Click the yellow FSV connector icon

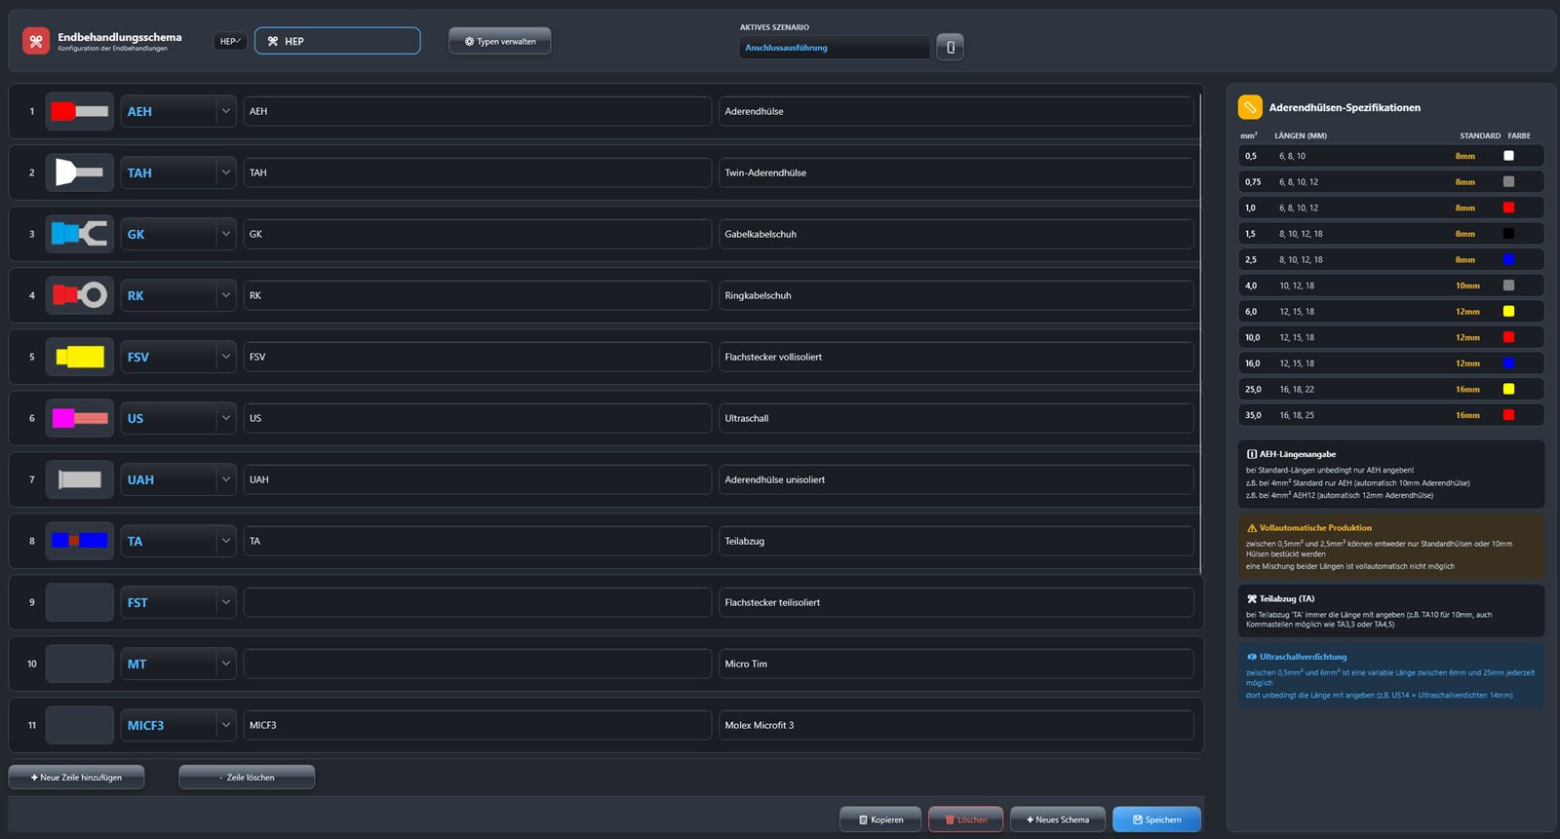click(x=80, y=357)
